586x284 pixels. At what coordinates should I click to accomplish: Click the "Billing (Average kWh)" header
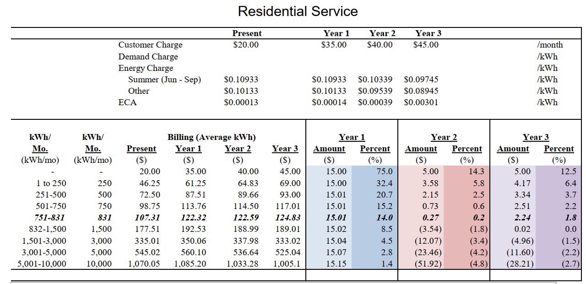pos(213,137)
